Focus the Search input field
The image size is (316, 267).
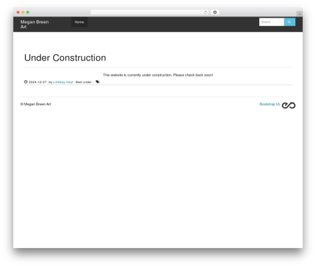[272, 22]
